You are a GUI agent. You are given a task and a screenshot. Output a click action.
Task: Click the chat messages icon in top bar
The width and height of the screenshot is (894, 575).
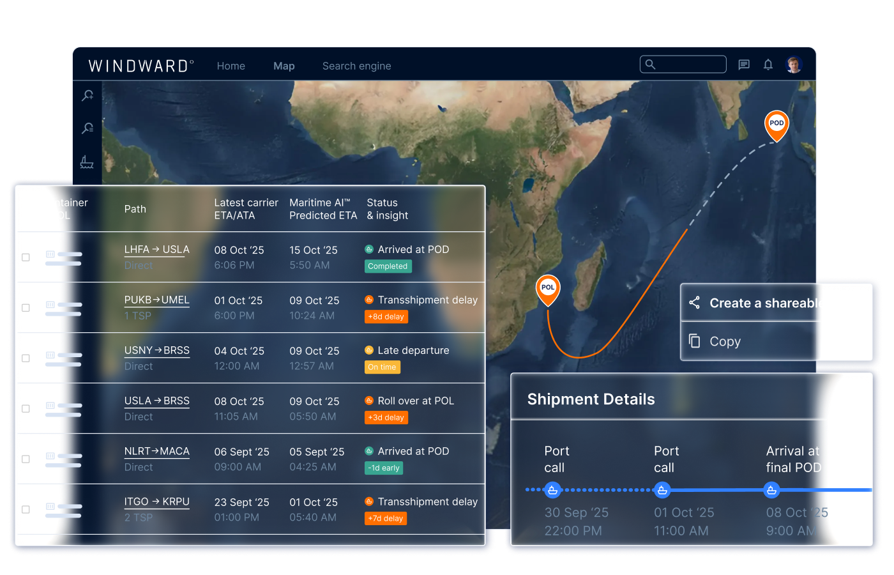click(x=744, y=65)
